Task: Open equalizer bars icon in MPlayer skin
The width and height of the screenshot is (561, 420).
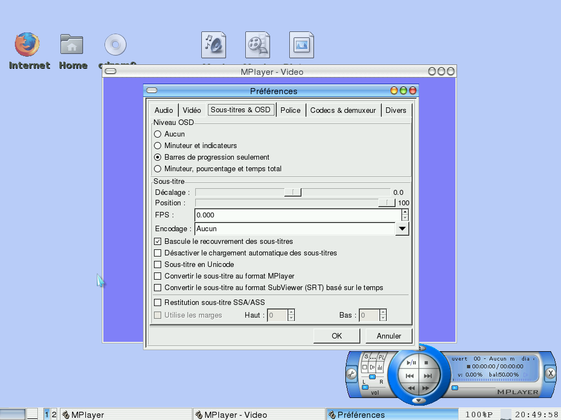Action: 380,367
